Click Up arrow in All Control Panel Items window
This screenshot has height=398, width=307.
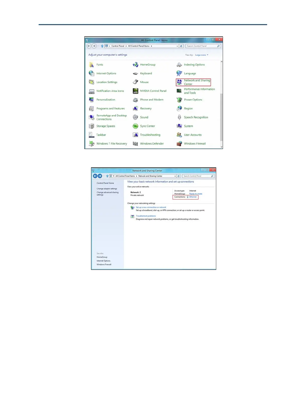pyautogui.click(x=102, y=46)
